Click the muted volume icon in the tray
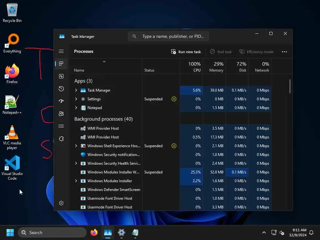Image resolution: width=320 pixels, height=240 pixels. coord(282,232)
